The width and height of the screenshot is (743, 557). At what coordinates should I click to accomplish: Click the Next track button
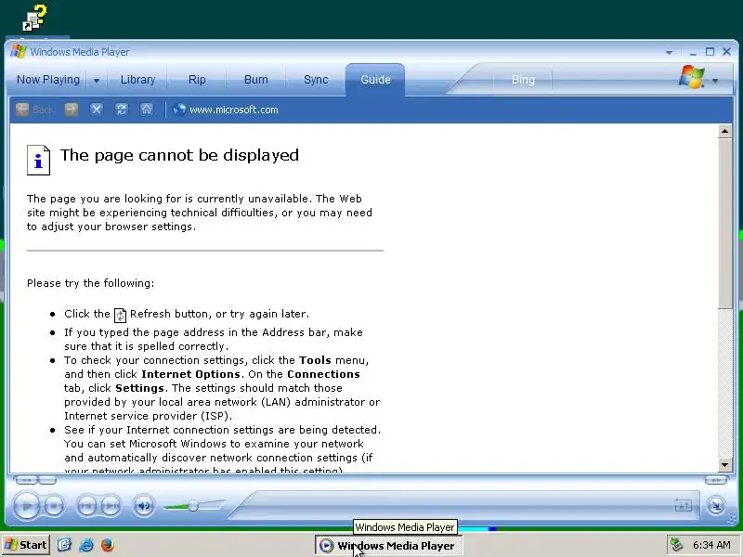(111, 506)
